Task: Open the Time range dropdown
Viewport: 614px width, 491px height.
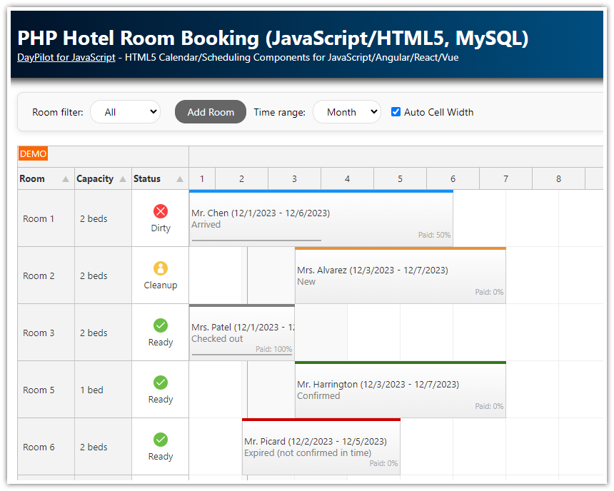Action: (347, 111)
